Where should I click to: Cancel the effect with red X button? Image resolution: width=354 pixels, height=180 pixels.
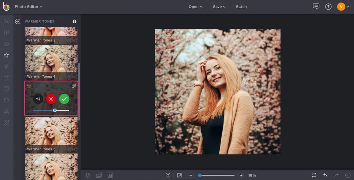tap(51, 99)
